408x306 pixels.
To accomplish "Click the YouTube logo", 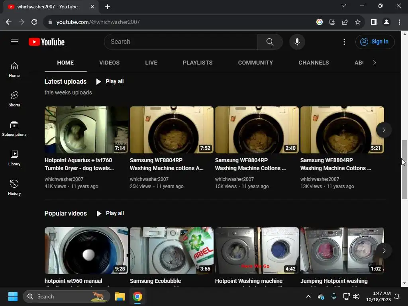I will (x=47, y=42).
